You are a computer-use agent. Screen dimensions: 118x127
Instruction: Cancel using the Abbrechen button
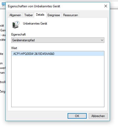coord(98,116)
